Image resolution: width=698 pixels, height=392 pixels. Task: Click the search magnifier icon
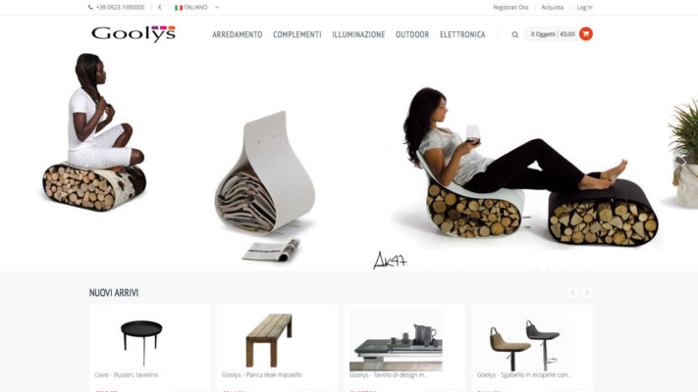(515, 34)
